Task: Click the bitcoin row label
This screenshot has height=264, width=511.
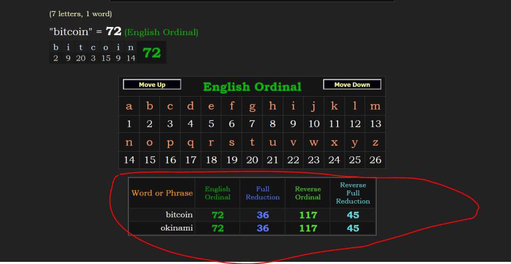Action: 179,215
